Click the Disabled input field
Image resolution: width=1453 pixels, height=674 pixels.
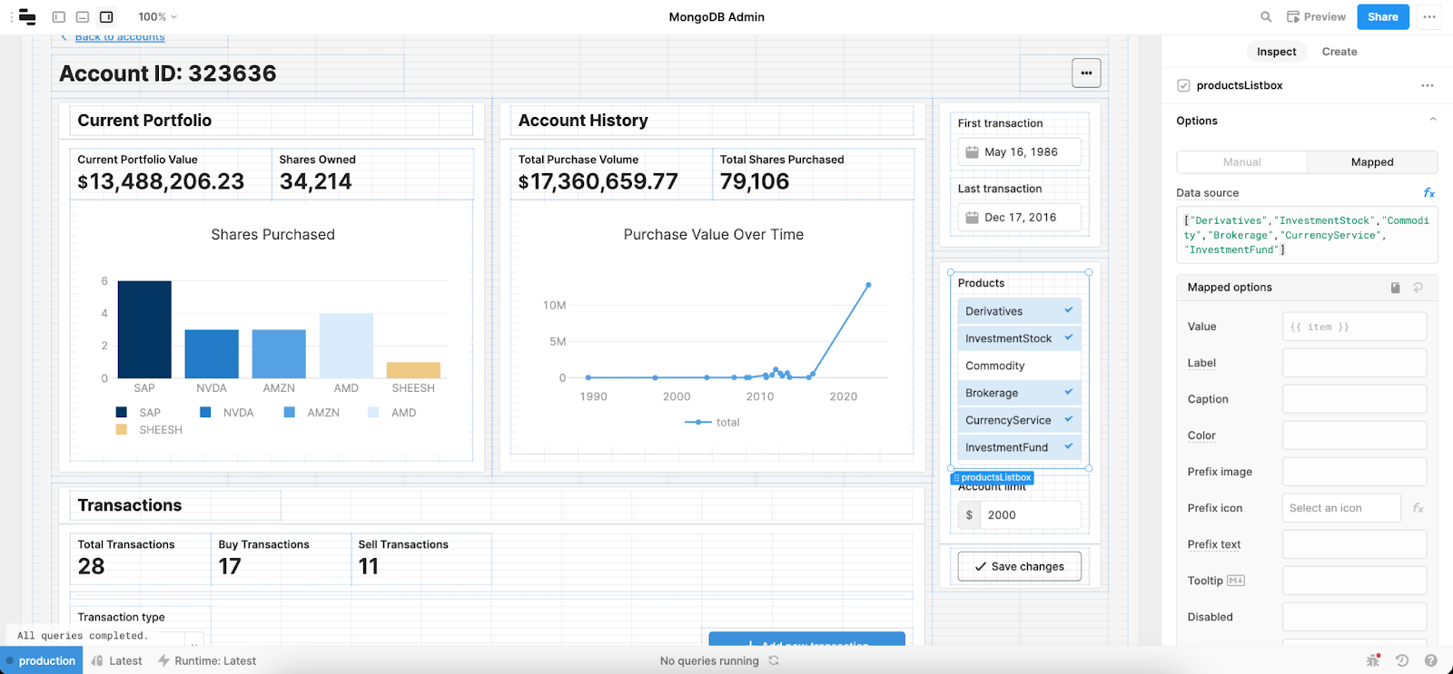click(x=1354, y=617)
